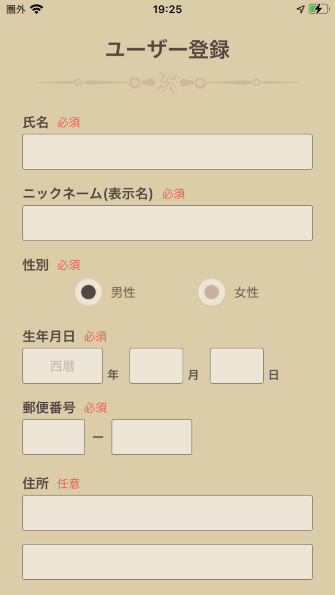The height and width of the screenshot is (595, 335).
Task: Tap the battery charging icon
Action: point(318,9)
